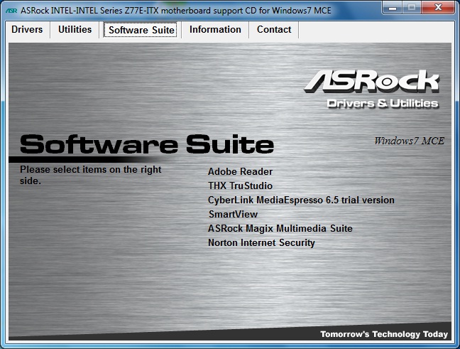Click the Tomorrow's Technology Today tagline
The height and width of the screenshot is (349, 460).
(x=383, y=334)
